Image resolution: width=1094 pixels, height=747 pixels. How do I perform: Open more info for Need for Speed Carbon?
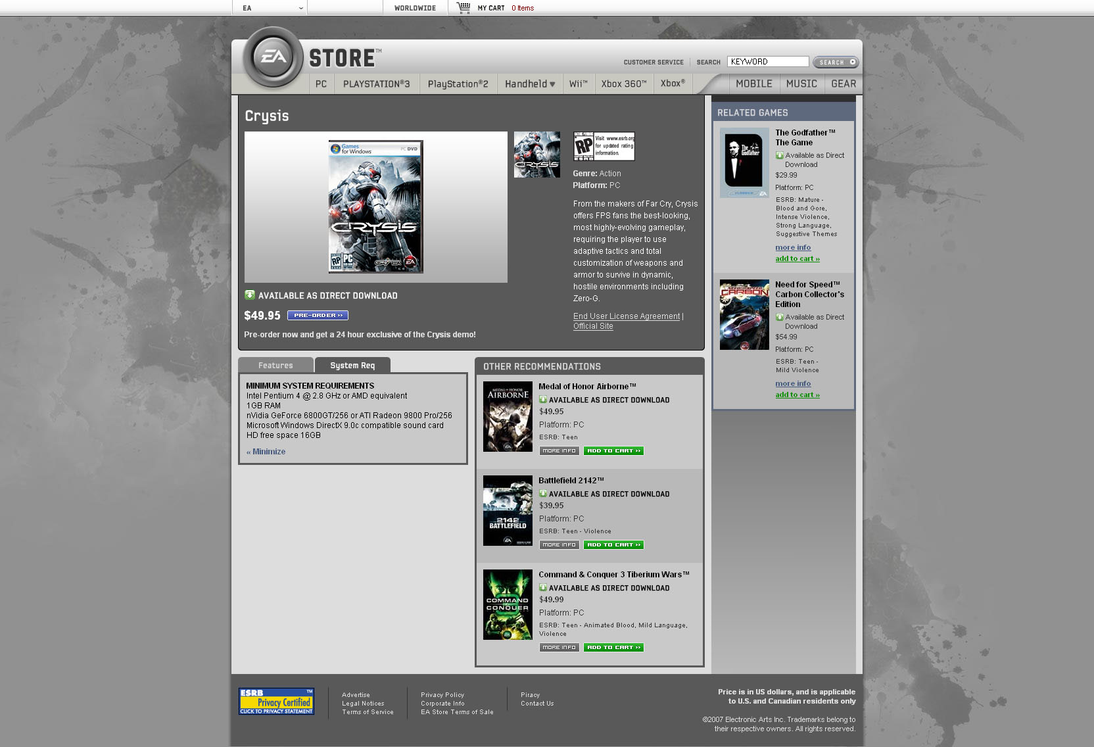pyautogui.click(x=793, y=384)
